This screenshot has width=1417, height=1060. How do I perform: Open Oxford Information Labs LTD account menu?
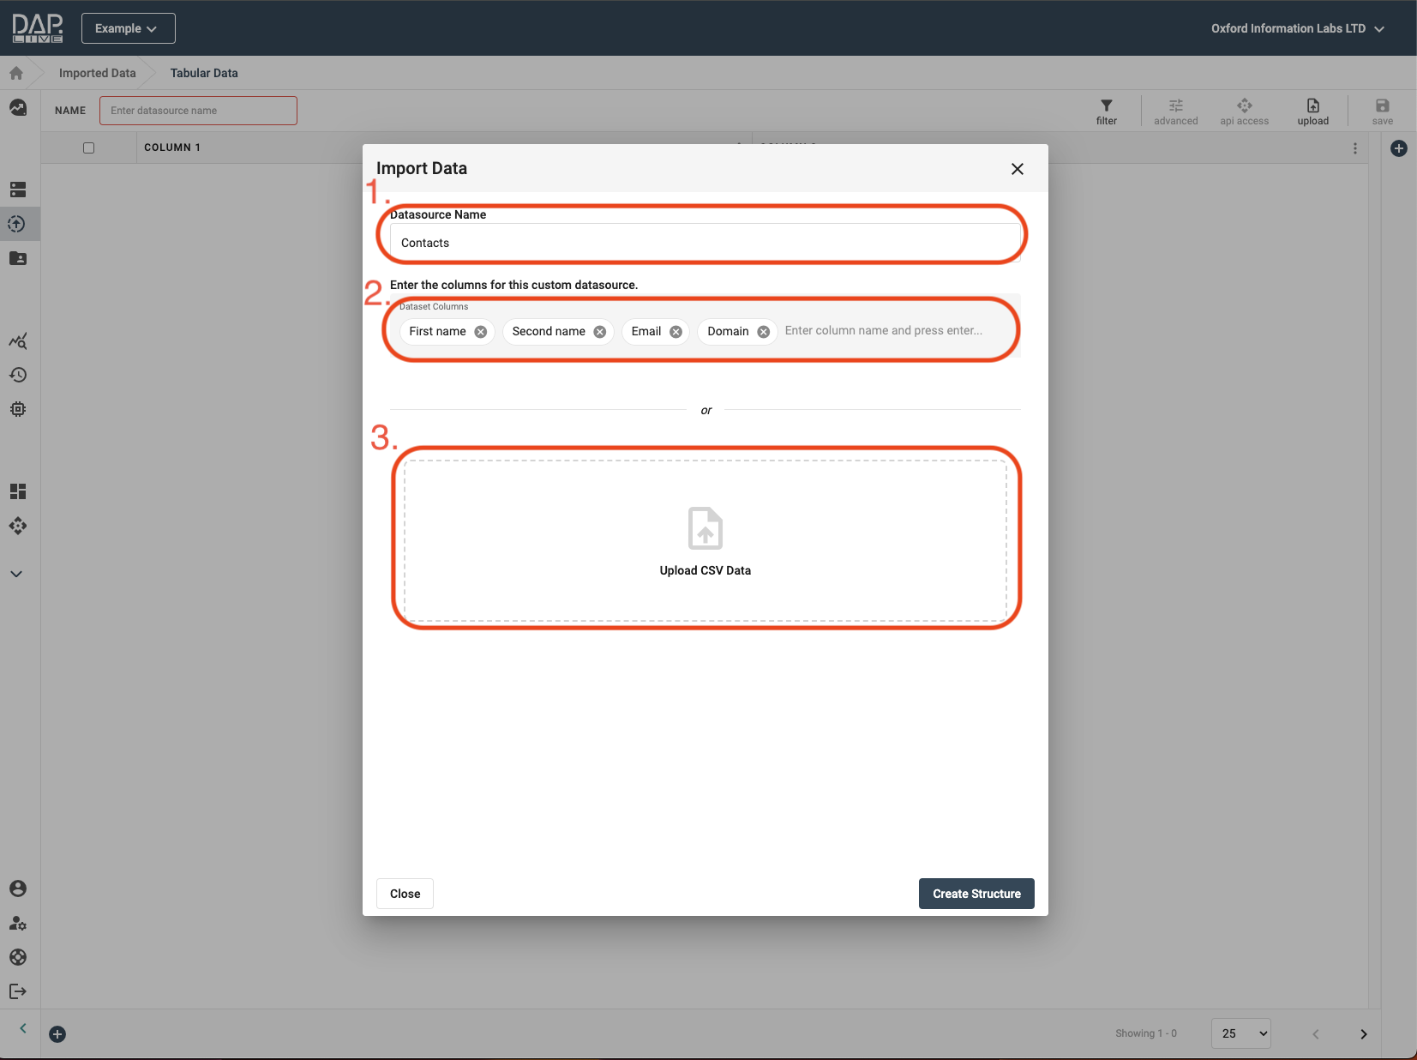tap(1296, 28)
